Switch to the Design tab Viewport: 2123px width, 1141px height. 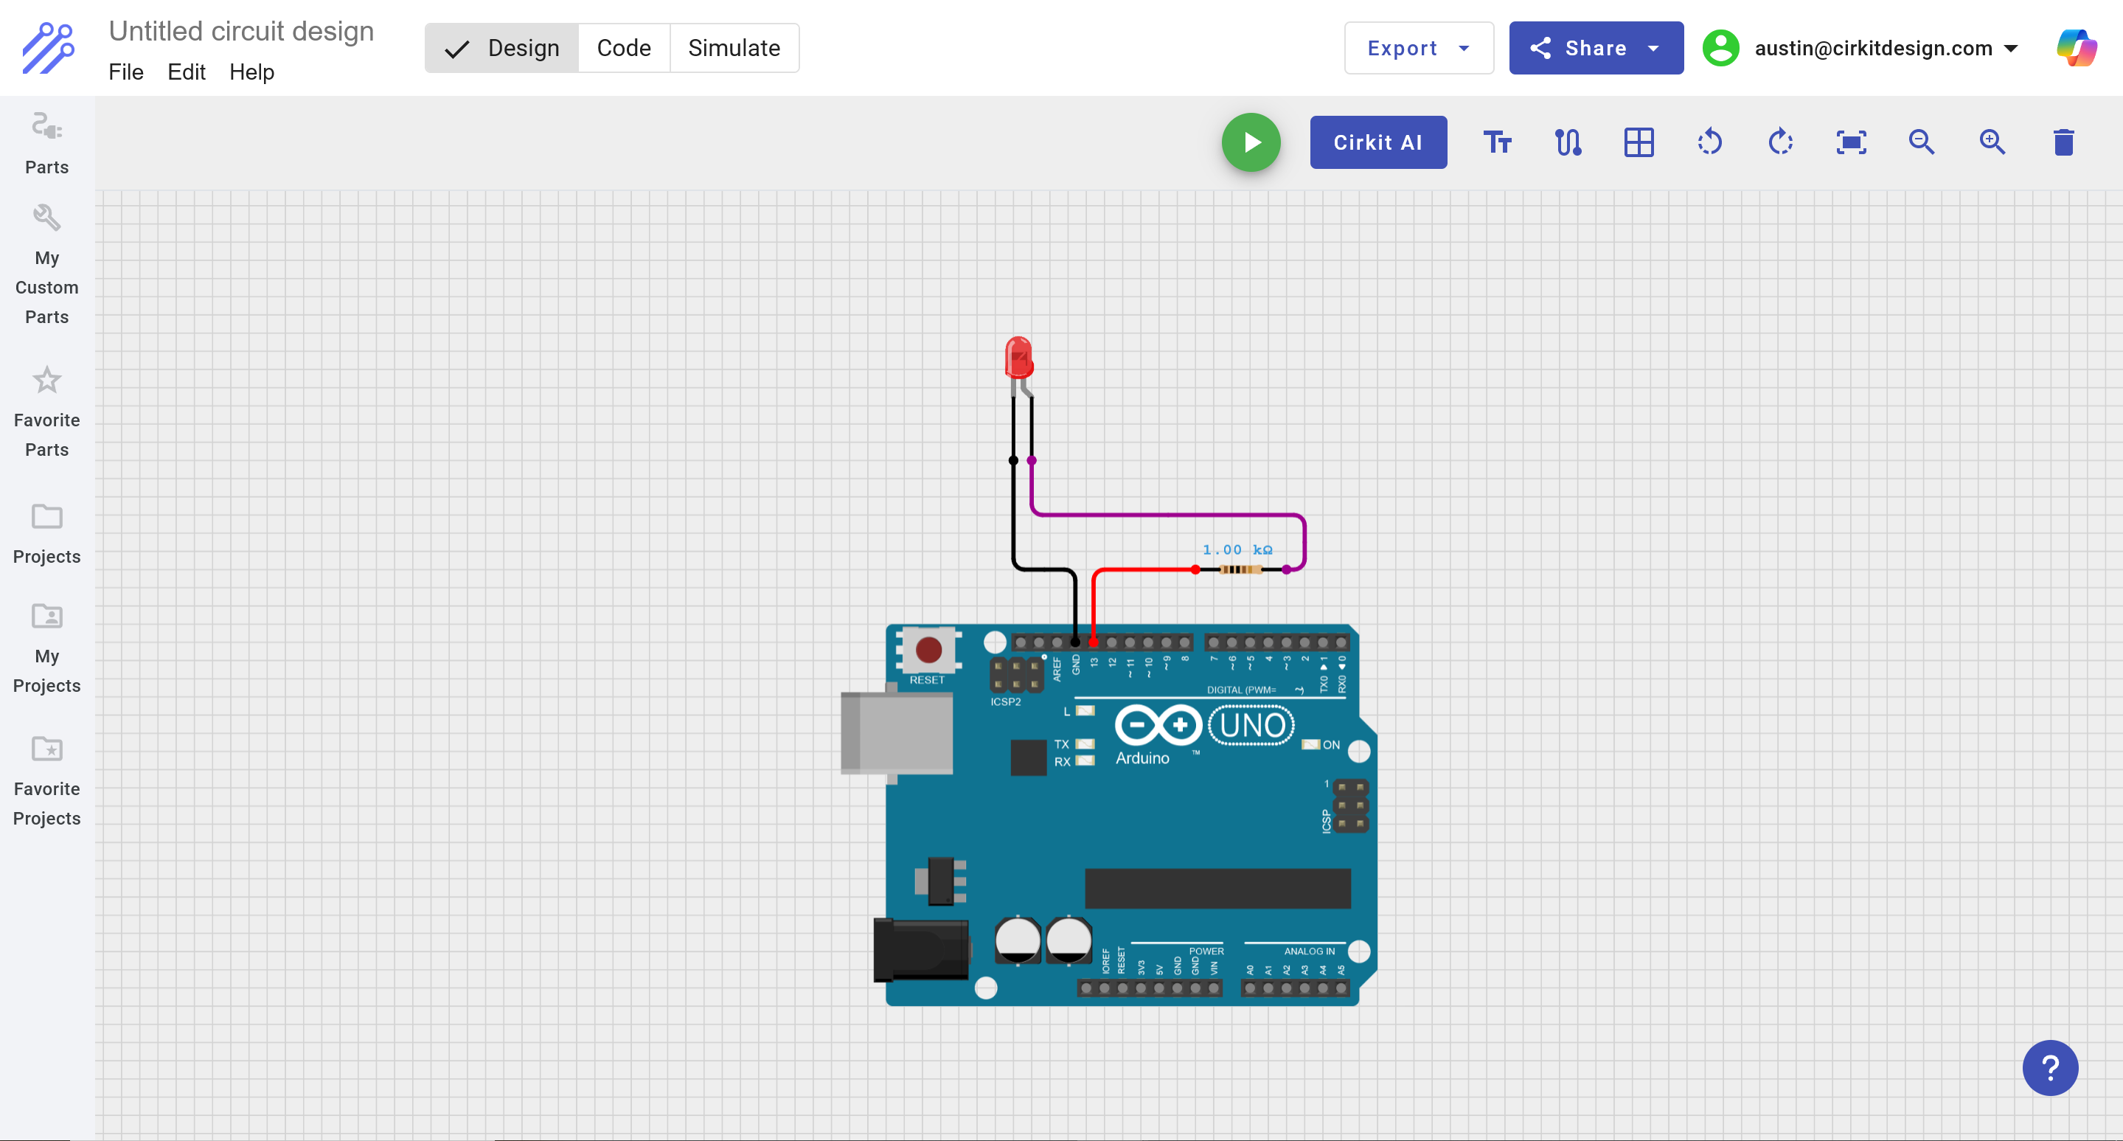pos(501,48)
